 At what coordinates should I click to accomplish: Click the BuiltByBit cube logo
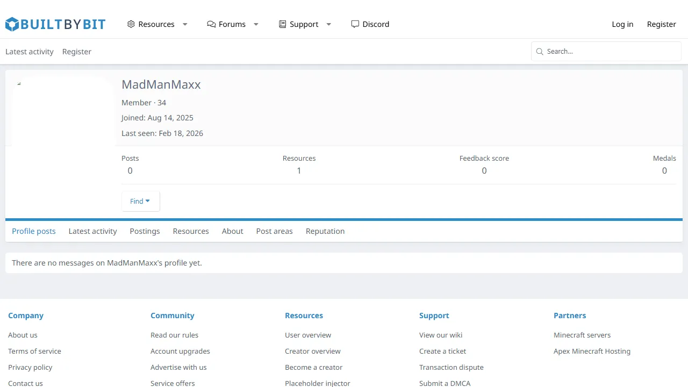pyautogui.click(x=12, y=24)
